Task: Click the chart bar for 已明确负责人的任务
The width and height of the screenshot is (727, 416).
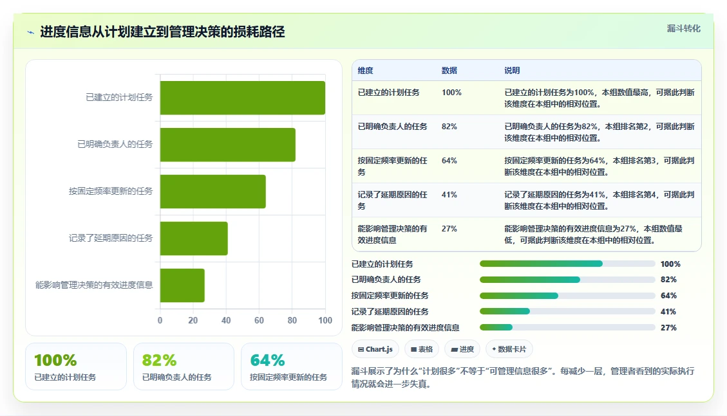Action: coord(228,145)
